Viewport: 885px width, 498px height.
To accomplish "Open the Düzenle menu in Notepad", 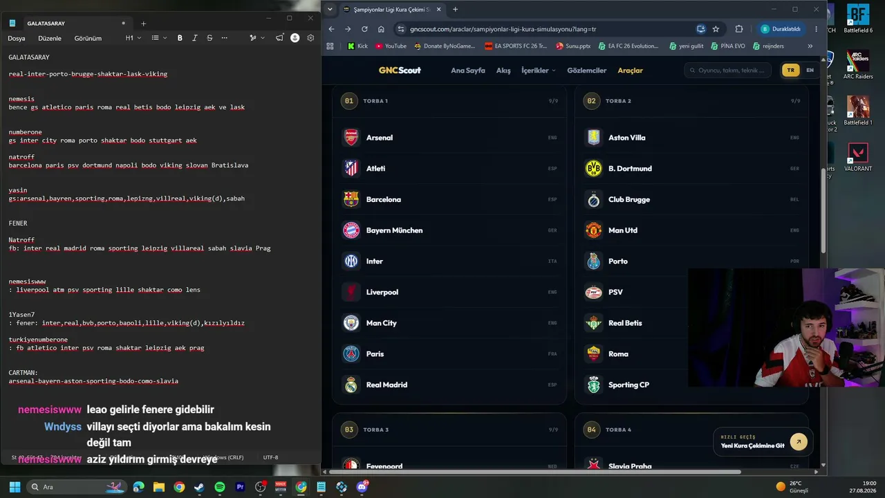I will [50, 39].
